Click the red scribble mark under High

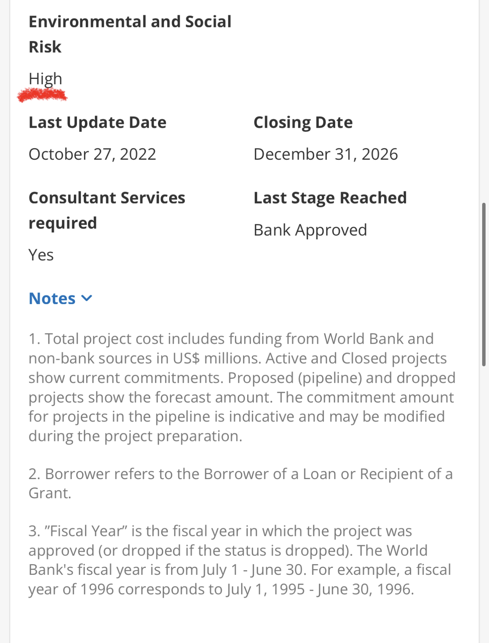click(x=42, y=95)
